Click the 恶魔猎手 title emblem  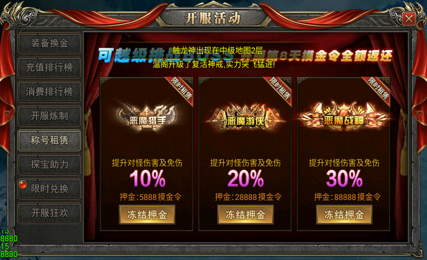[x=147, y=117]
